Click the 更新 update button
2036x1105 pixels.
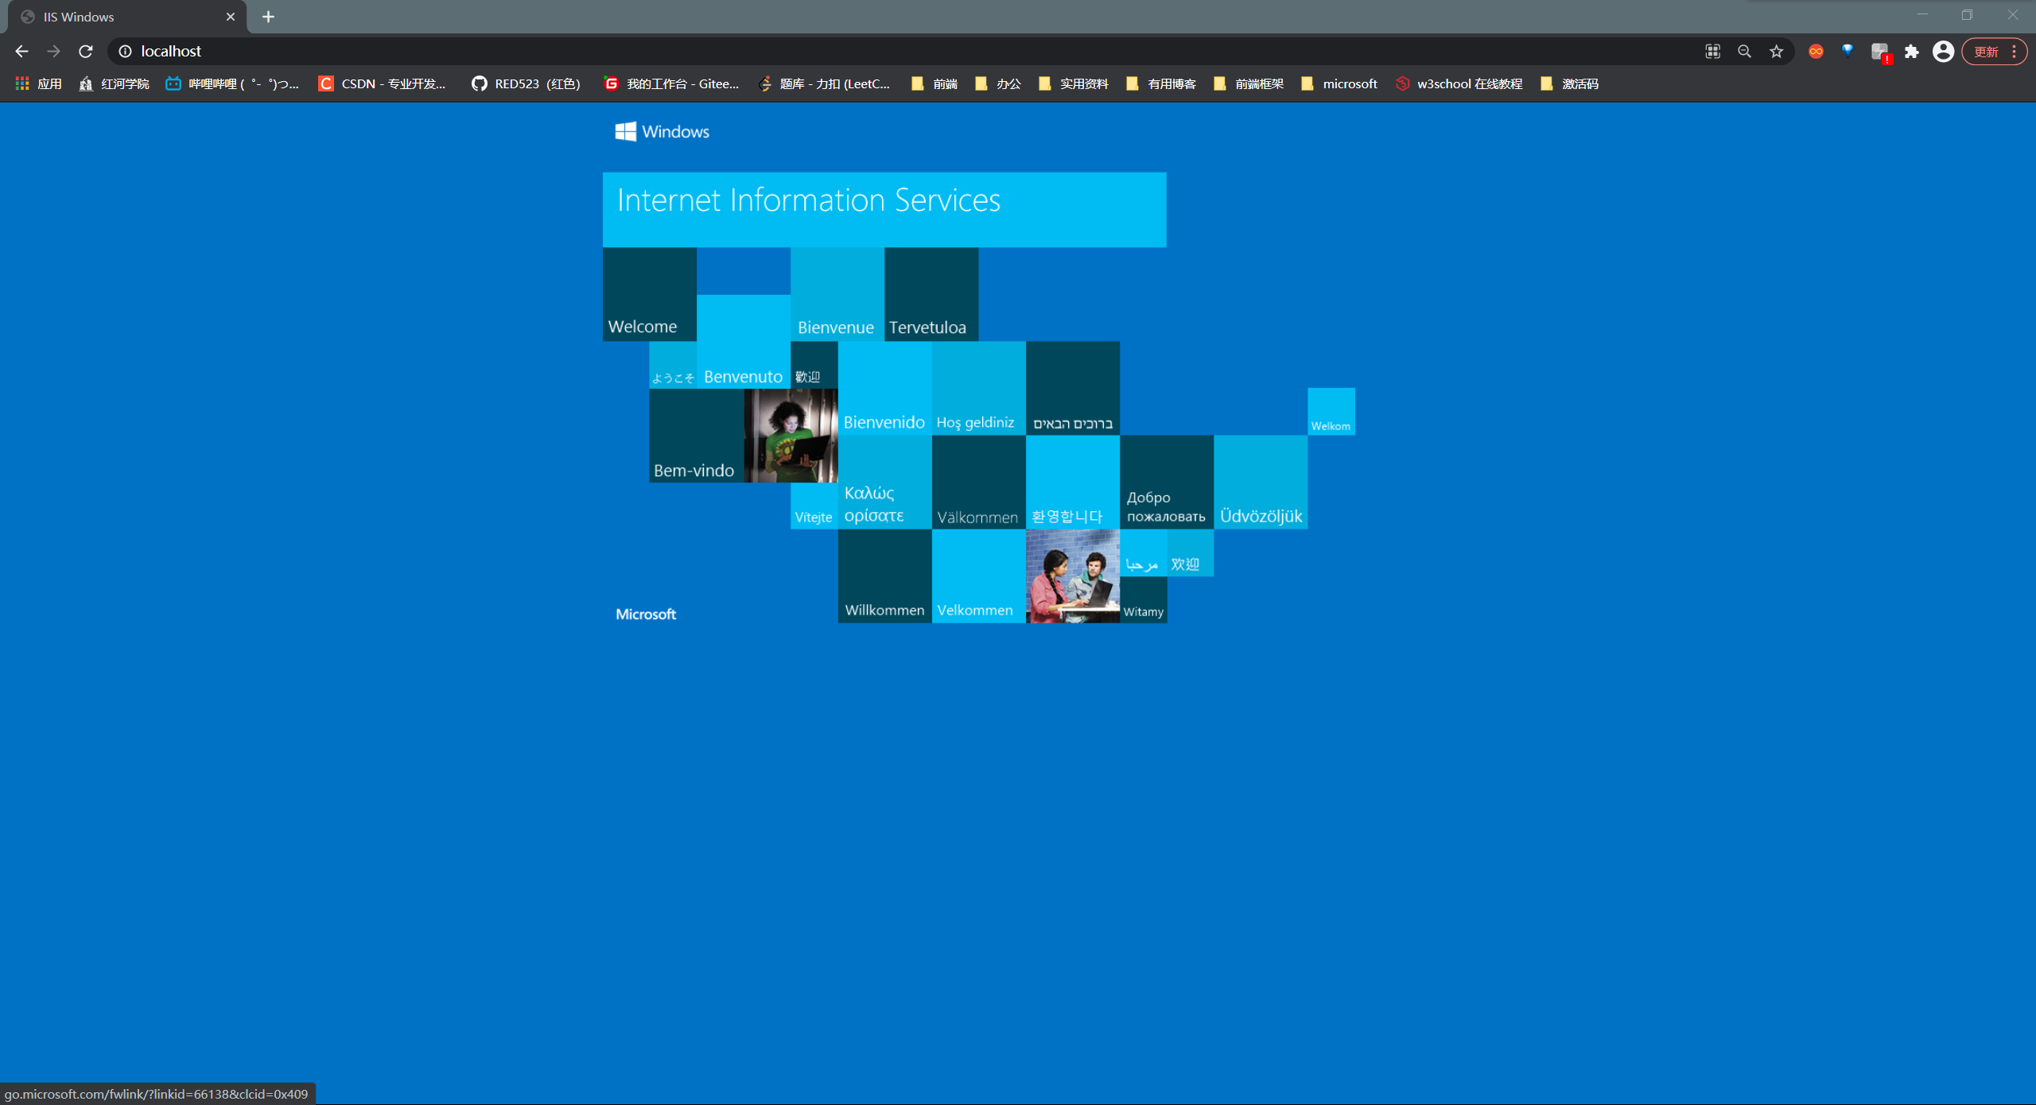click(1986, 51)
